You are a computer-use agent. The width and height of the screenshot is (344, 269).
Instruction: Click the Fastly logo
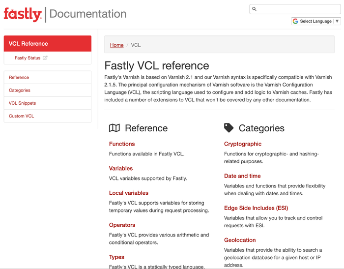[x=23, y=14]
